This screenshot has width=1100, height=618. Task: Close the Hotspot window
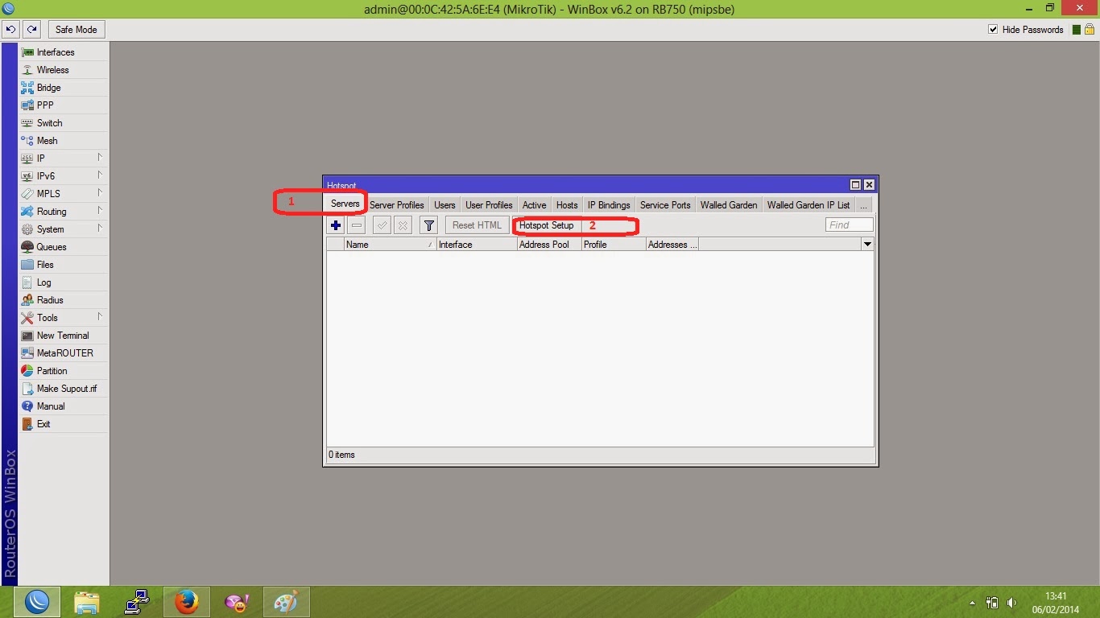[x=869, y=185]
